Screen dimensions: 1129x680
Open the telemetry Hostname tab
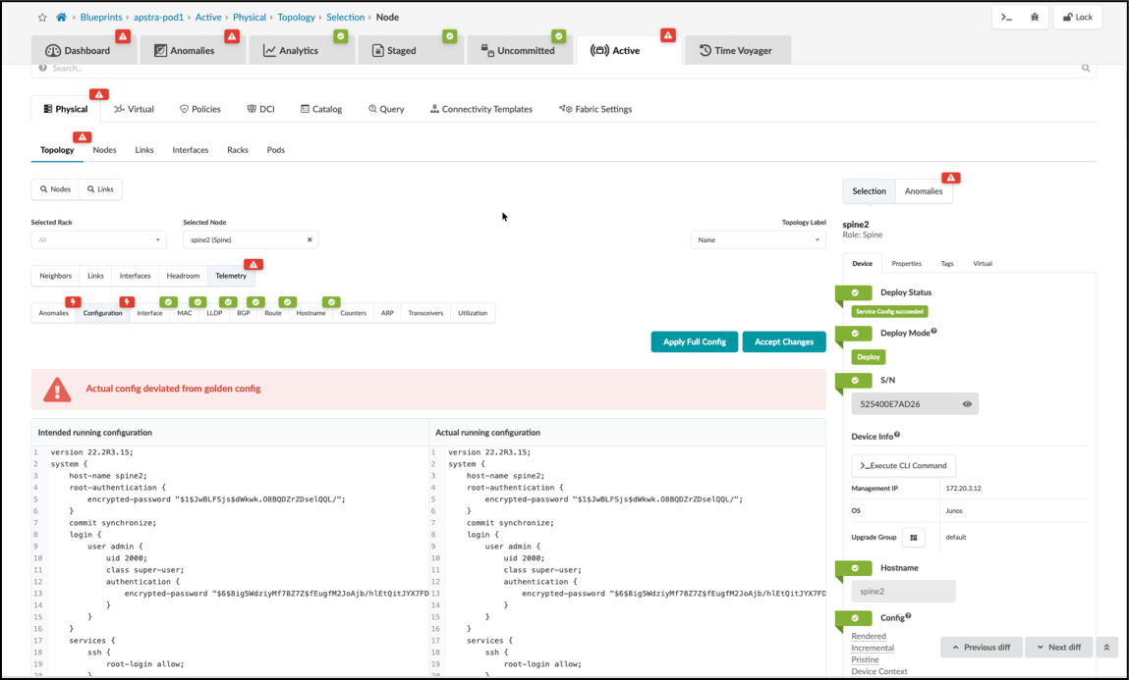pos(311,313)
